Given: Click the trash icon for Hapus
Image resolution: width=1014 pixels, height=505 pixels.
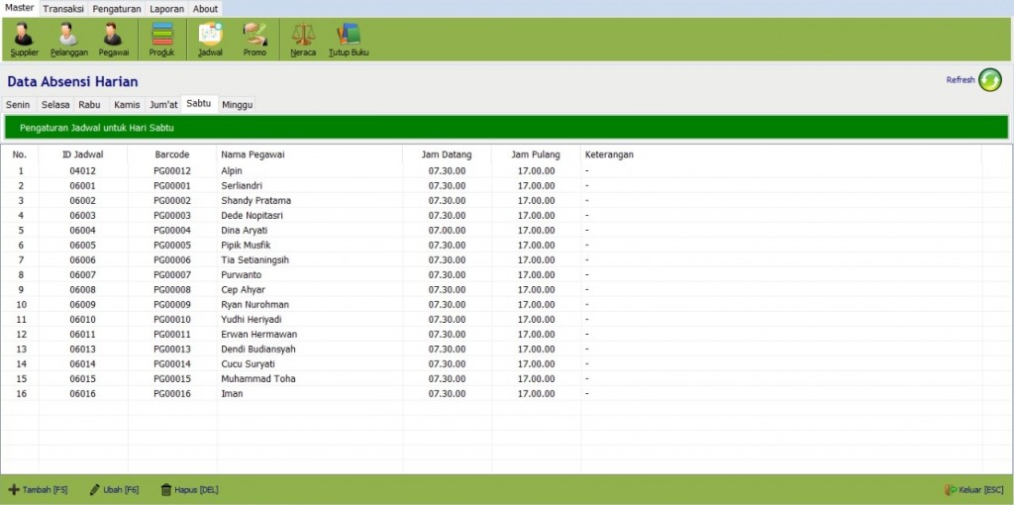Looking at the screenshot, I should [x=166, y=489].
